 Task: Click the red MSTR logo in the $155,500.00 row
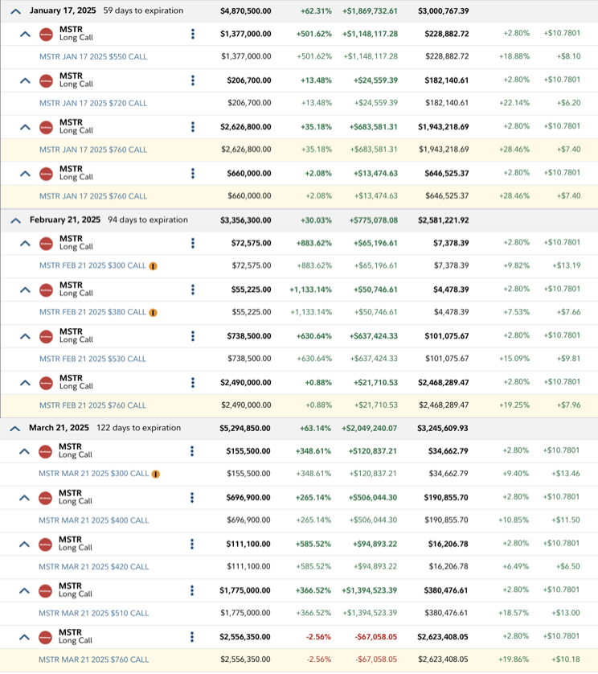[x=45, y=452]
